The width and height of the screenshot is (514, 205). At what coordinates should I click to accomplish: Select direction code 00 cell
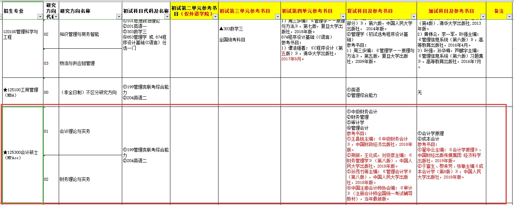(51, 92)
